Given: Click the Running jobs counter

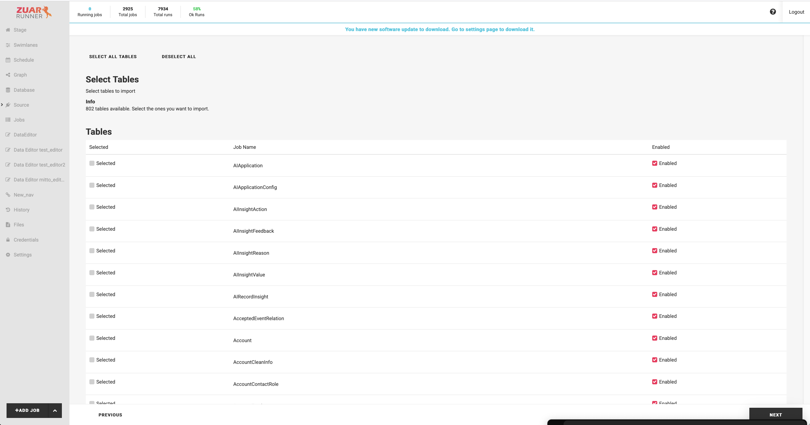Looking at the screenshot, I should pyautogui.click(x=90, y=12).
